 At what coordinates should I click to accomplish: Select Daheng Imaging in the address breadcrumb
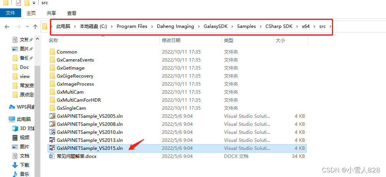click(x=175, y=26)
